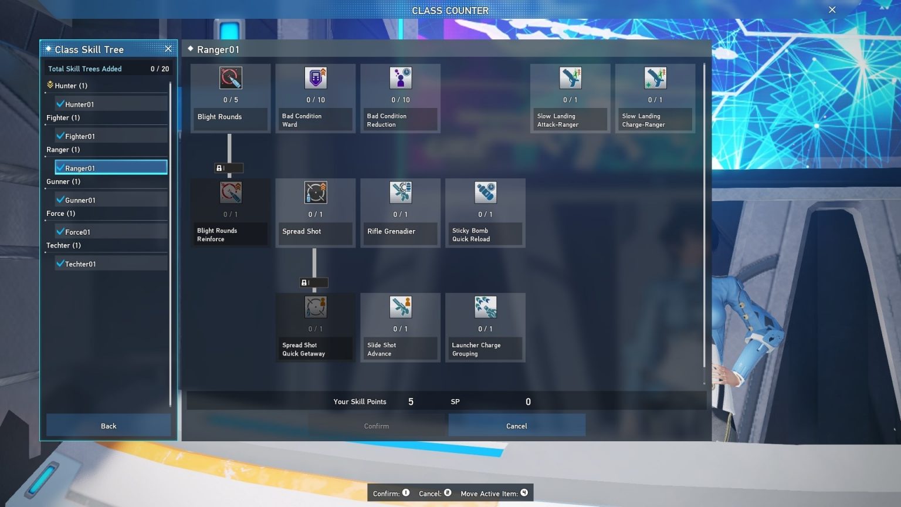Open the Ranger01 skill tree entry
901x507 pixels.
pyautogui.click(x=111, y=168)
